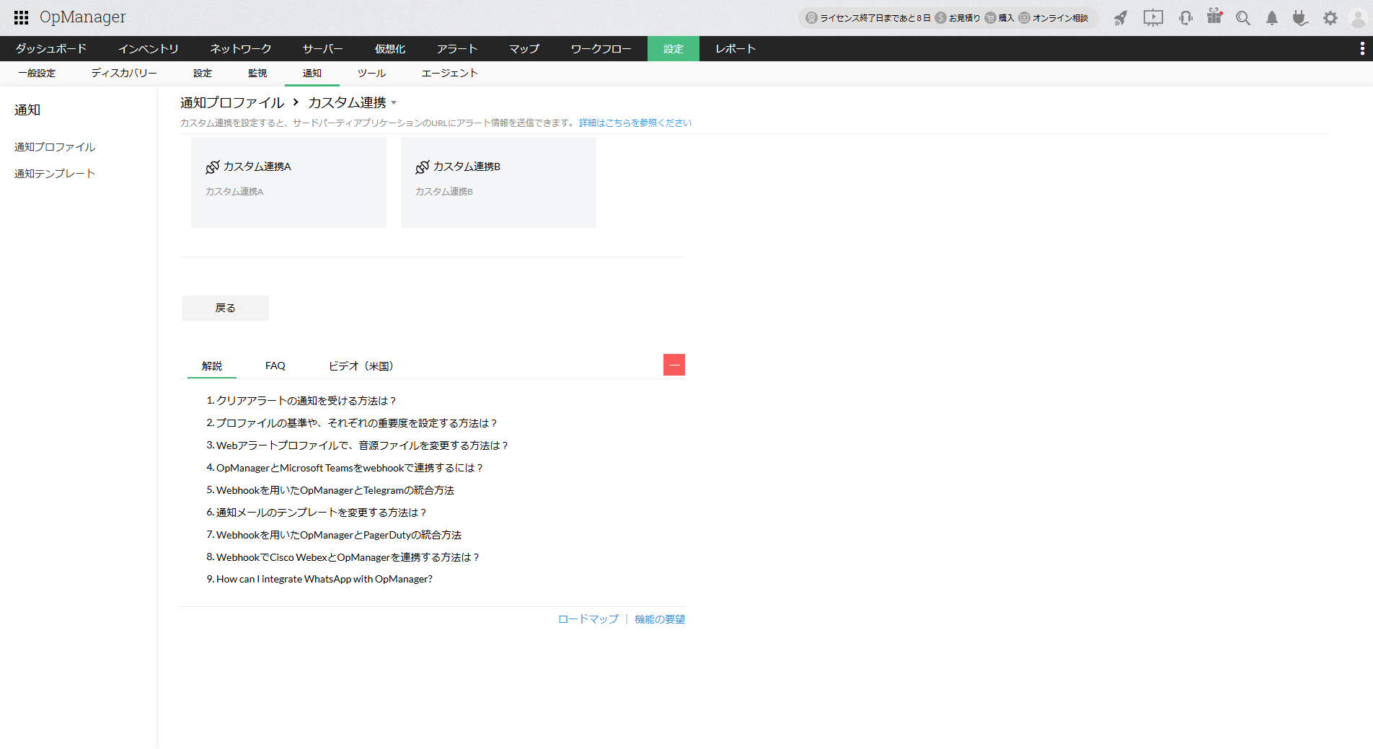Screen dimensions: 1373x749
Task: Open the マップ menu
Action: point(524,48)
